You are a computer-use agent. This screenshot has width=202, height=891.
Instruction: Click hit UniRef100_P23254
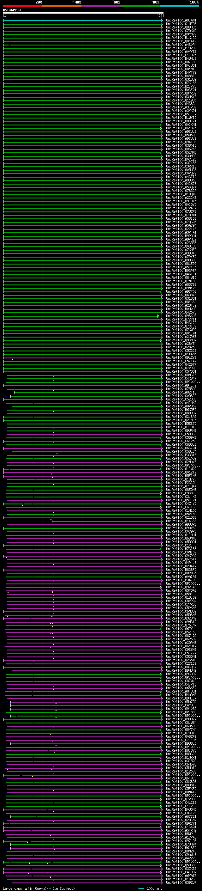[181, 483]
